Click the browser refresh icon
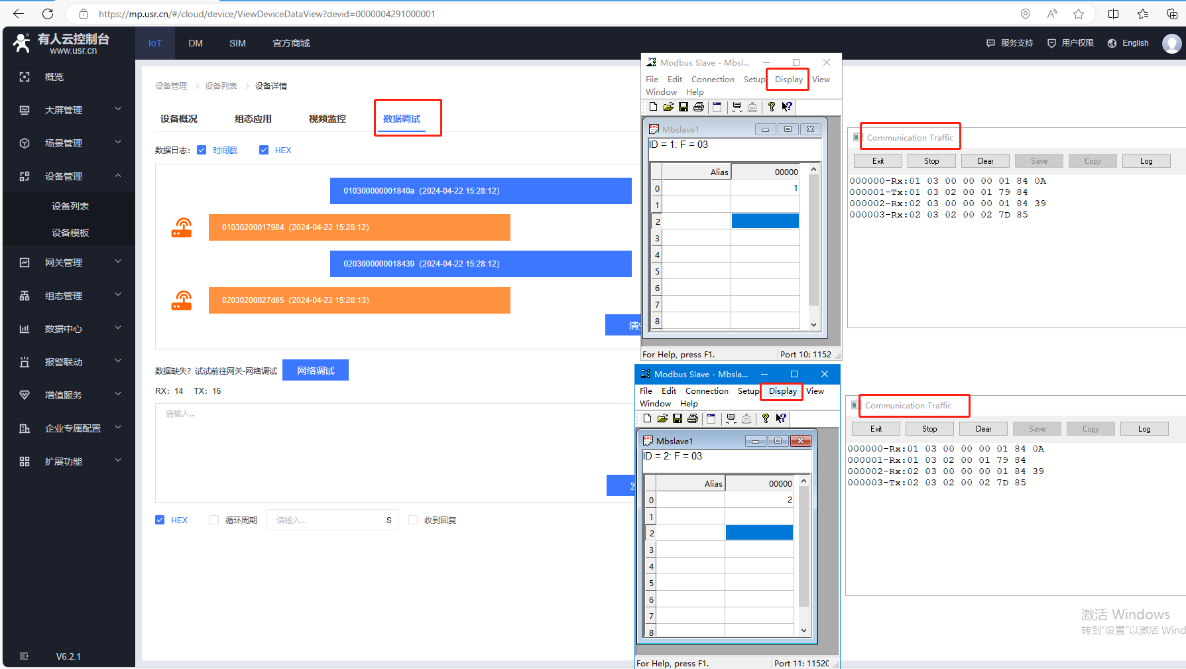Image resolution: width=1186 pixels, height=669 pixels. point(48,14)
